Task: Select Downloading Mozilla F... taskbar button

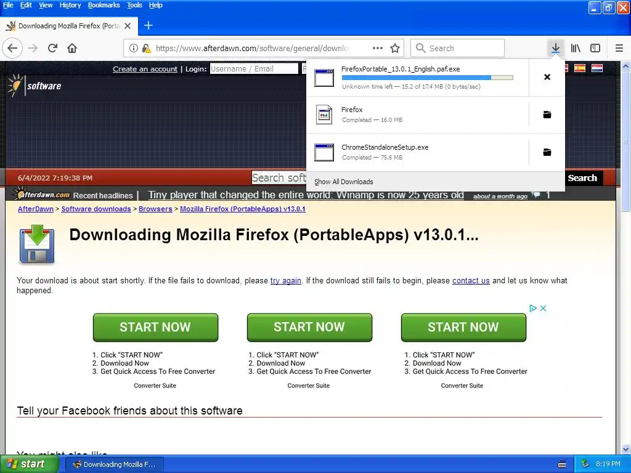Action: tap(115, 464)
